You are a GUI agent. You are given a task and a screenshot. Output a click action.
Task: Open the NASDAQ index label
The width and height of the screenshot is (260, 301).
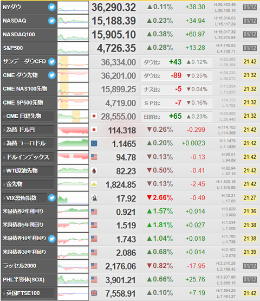point(15,21)
